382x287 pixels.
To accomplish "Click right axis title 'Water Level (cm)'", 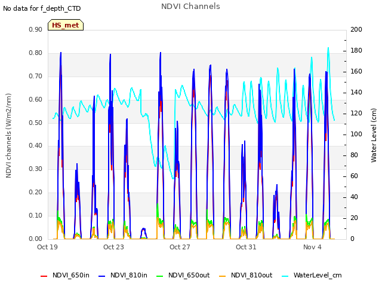I will click(374, 136).
